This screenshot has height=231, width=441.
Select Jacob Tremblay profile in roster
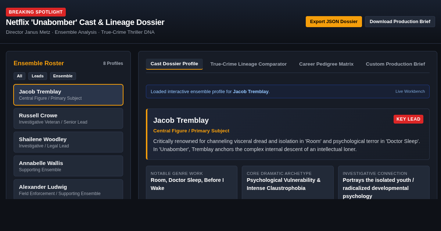(68, 95)
